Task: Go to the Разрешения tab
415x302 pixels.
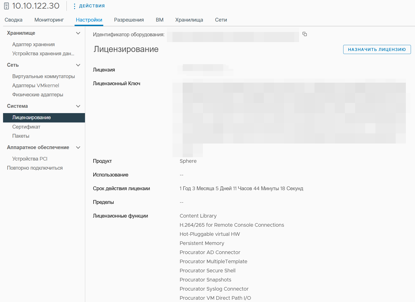Action: coord(129,20)
